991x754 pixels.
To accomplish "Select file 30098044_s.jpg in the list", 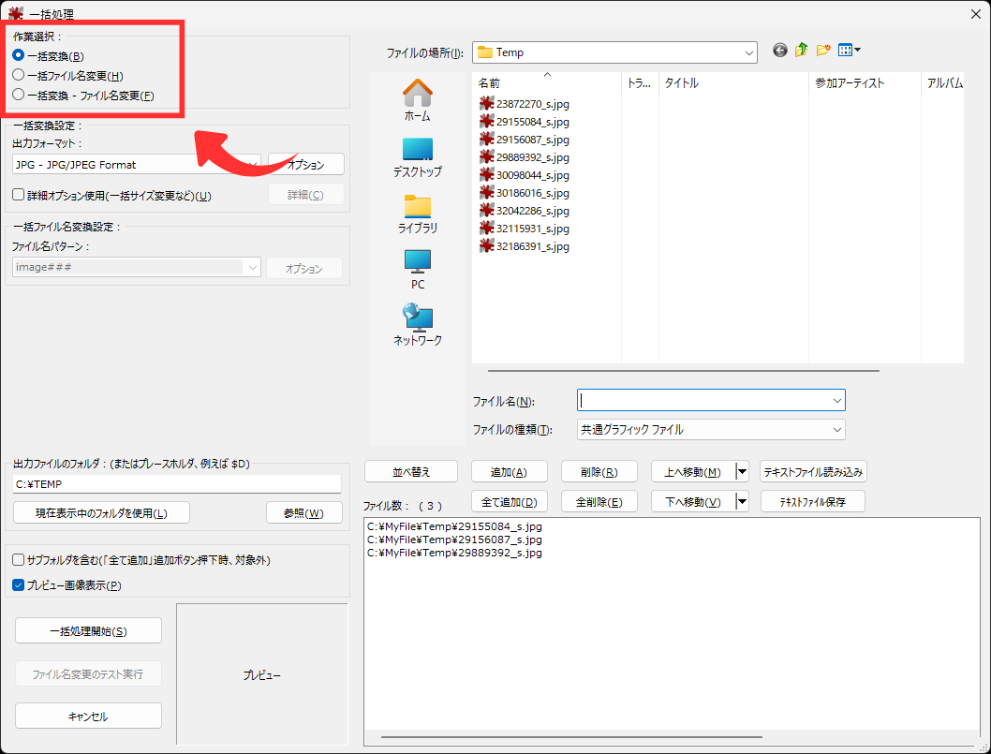I will tap(532, 175).
